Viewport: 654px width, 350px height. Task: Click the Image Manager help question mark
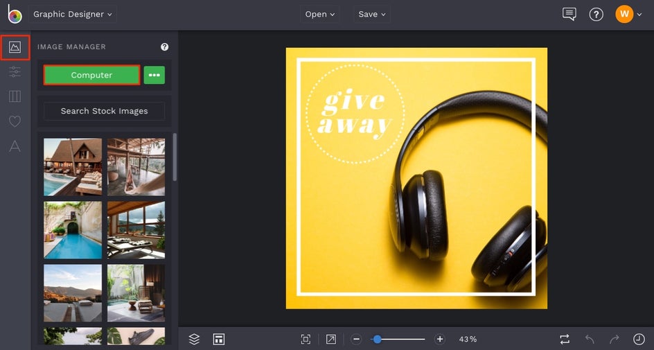point(164,46)
